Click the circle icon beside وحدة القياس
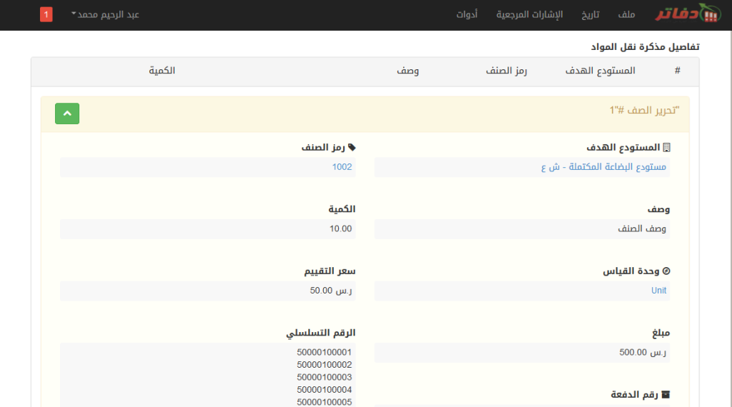Image resolution: width=732 pixels, height=407 pixels. (x=666, y=271)
